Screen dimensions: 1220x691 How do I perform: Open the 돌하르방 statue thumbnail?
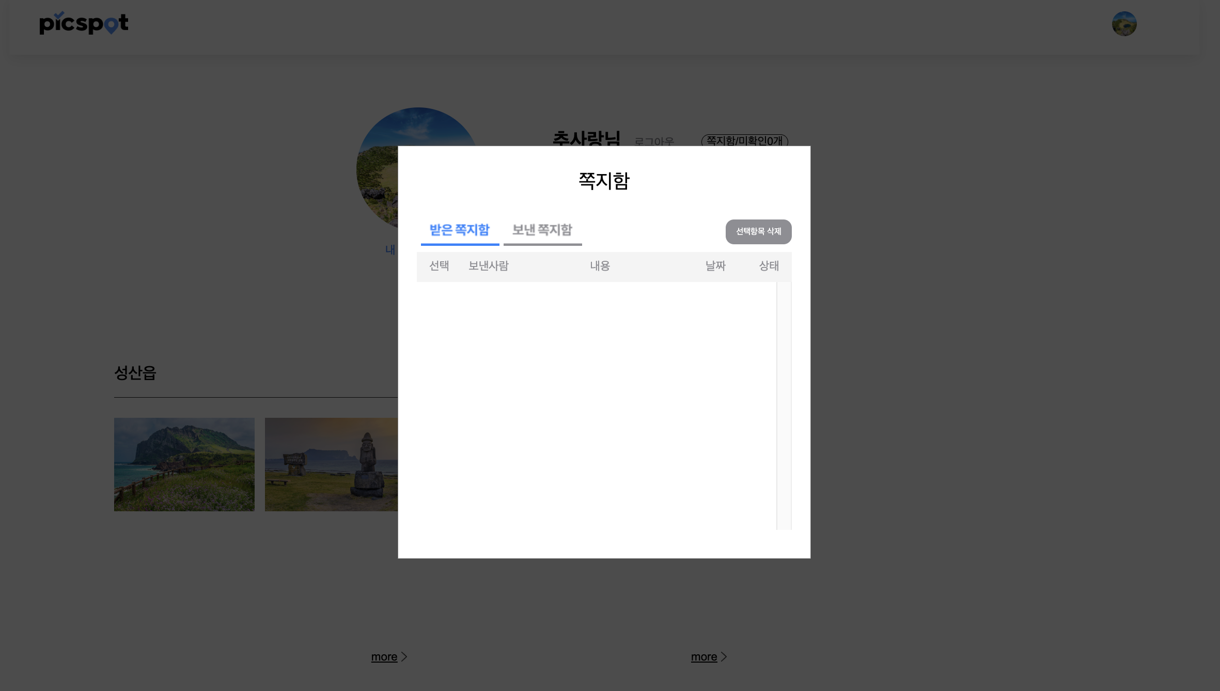331,464
